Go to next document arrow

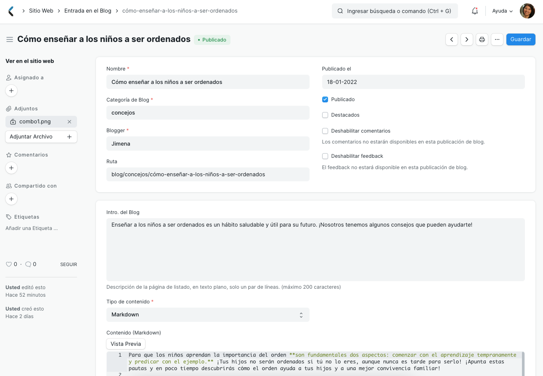467,39
